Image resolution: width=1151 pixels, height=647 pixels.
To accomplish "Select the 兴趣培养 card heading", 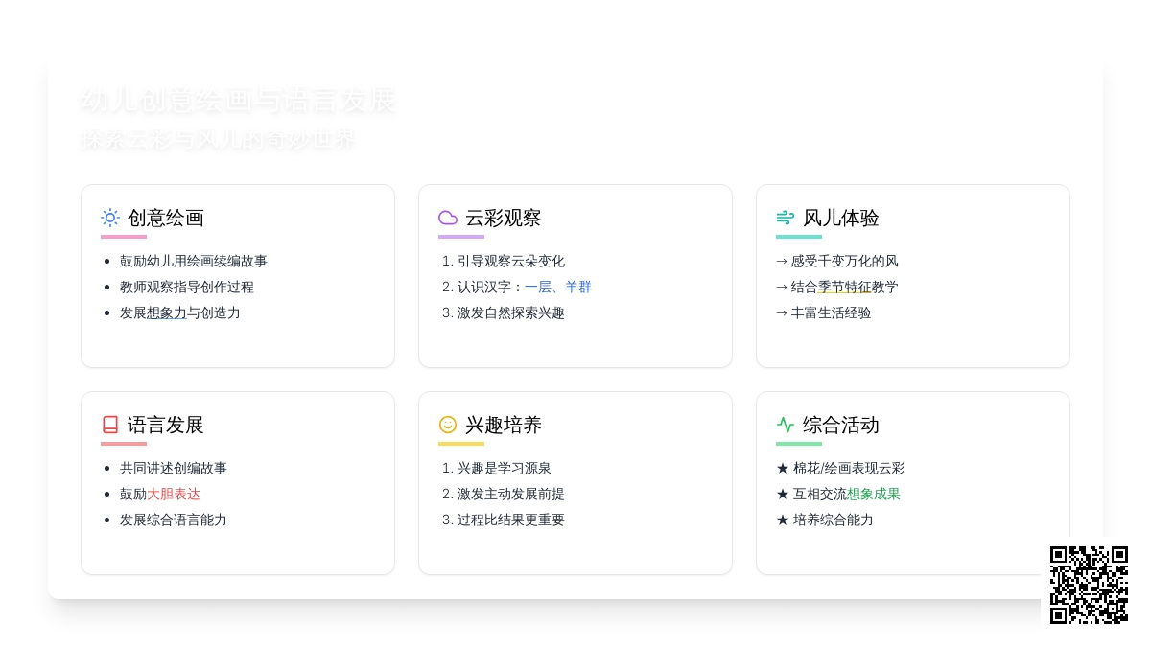I will [504, 425].
